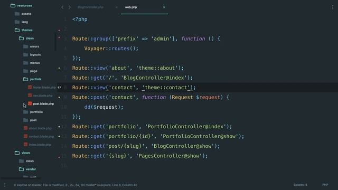Click gutter change dot on line 12

coord(59,127)
